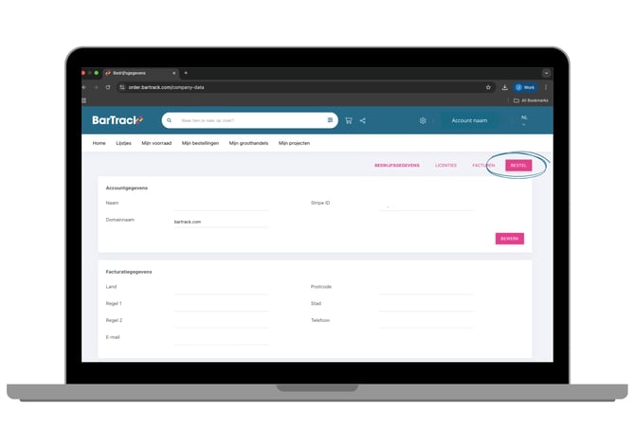Click the Facturatiegegevens heading
This screenshot has height=448, width=635.
coord(129,272)
